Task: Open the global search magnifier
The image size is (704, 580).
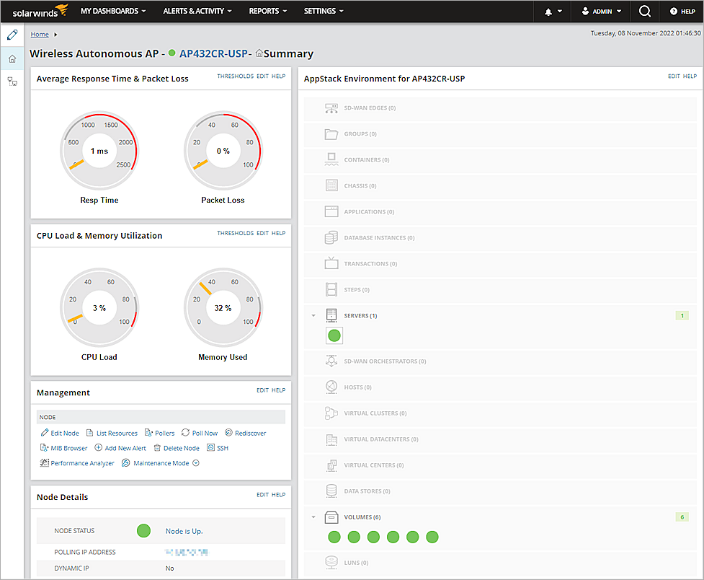Action: click(x=644, y=11)
